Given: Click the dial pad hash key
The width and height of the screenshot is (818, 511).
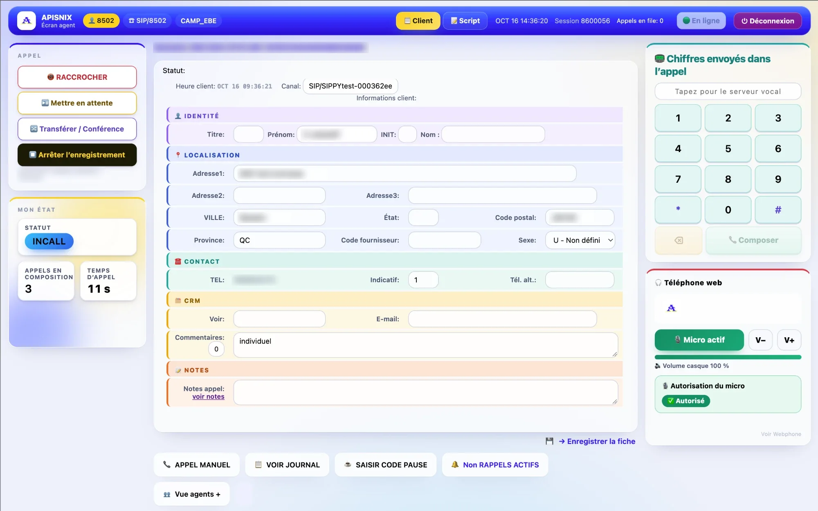Looking at the screenshot, I should [778, 209].
